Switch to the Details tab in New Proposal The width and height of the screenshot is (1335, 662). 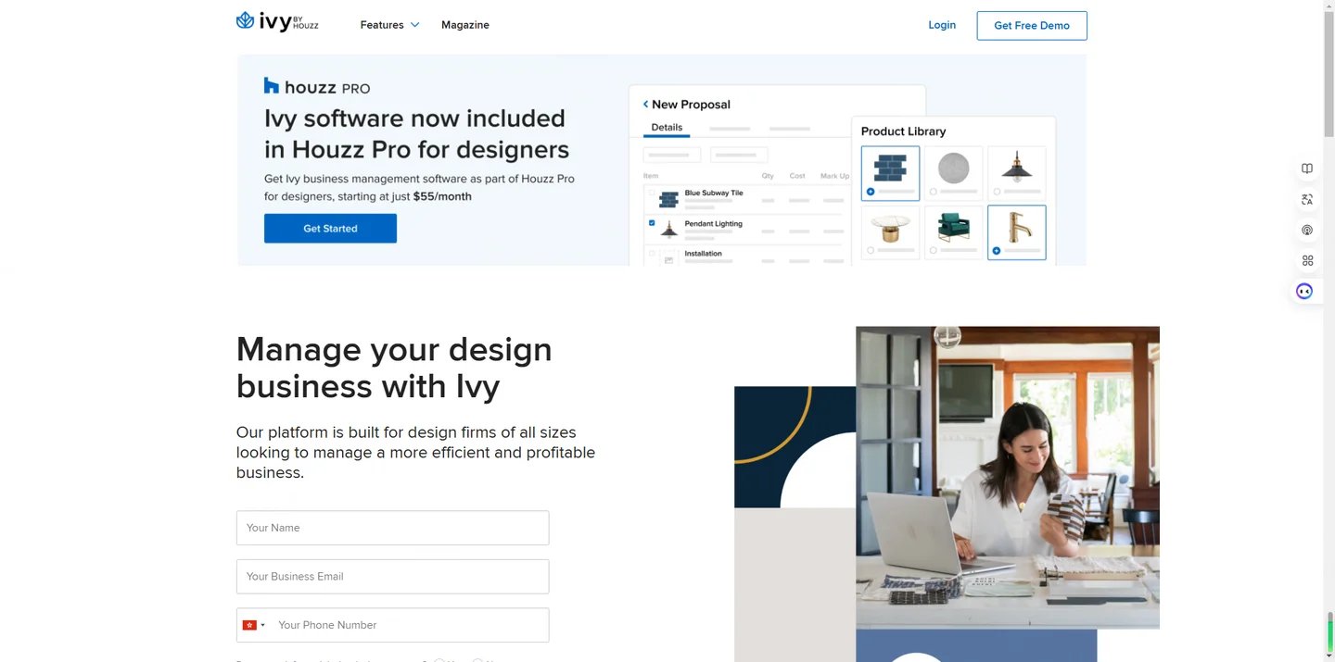(x=667, y=128)
